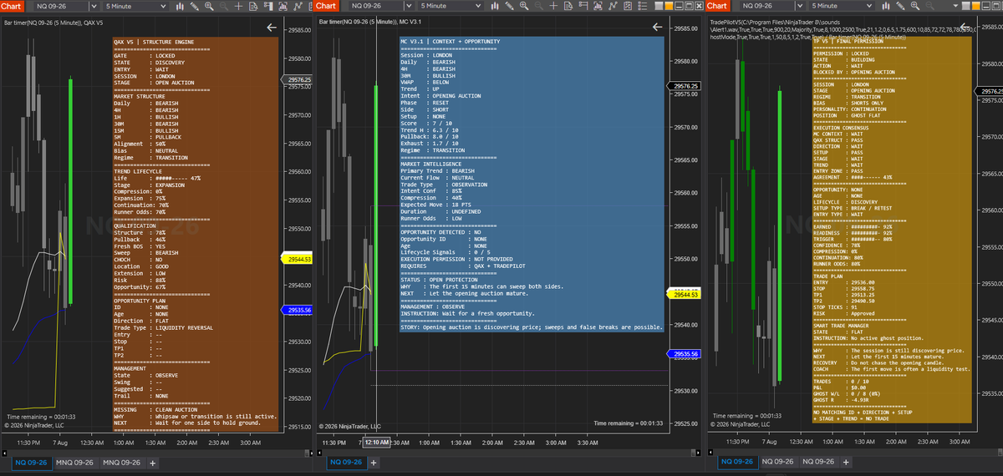
Task: Select drawing tools pencil in QAX V5 chart
Action: click(194, 6)
